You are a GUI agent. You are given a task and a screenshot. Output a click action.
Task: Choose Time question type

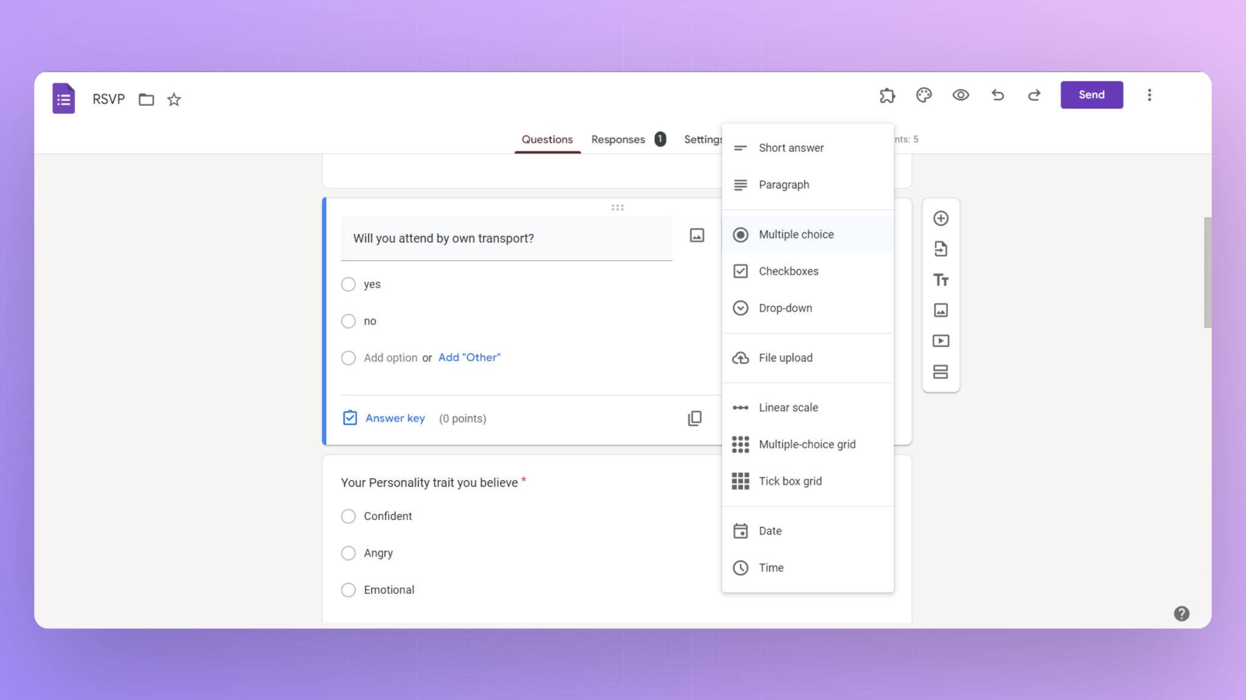coord(807,568)
